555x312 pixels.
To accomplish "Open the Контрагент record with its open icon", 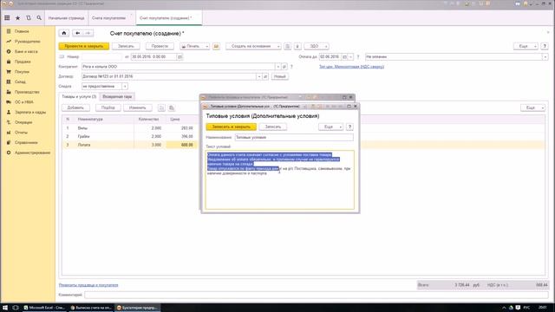I will pyautogui.click(x=284, y=67).
